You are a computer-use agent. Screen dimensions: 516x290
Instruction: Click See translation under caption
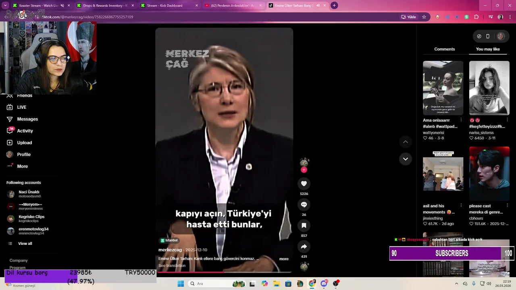pyautogui.click(x=172, y=266)
